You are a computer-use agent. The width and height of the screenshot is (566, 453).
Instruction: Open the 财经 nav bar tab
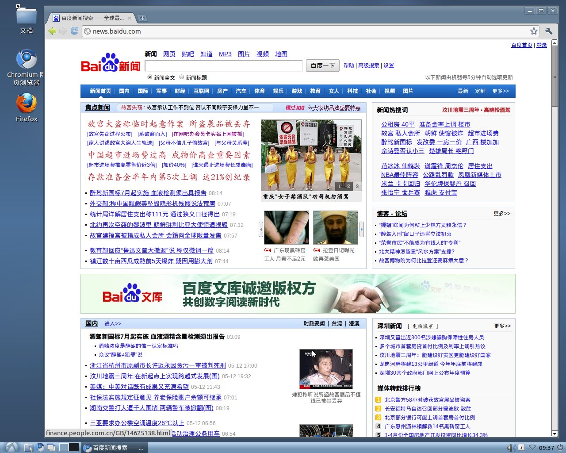(x=180, y=91)
